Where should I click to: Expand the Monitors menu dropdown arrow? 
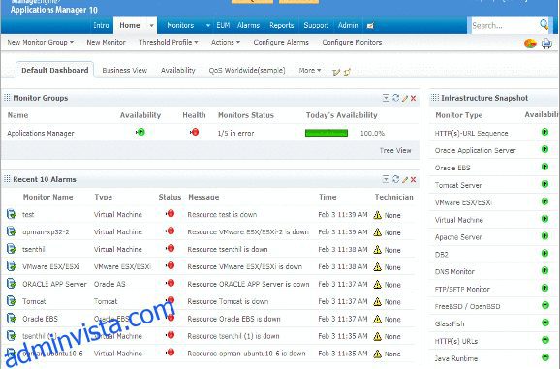(x=208, y=26)
